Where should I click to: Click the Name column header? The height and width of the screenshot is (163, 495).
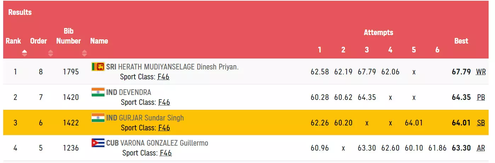pos(99,41)
